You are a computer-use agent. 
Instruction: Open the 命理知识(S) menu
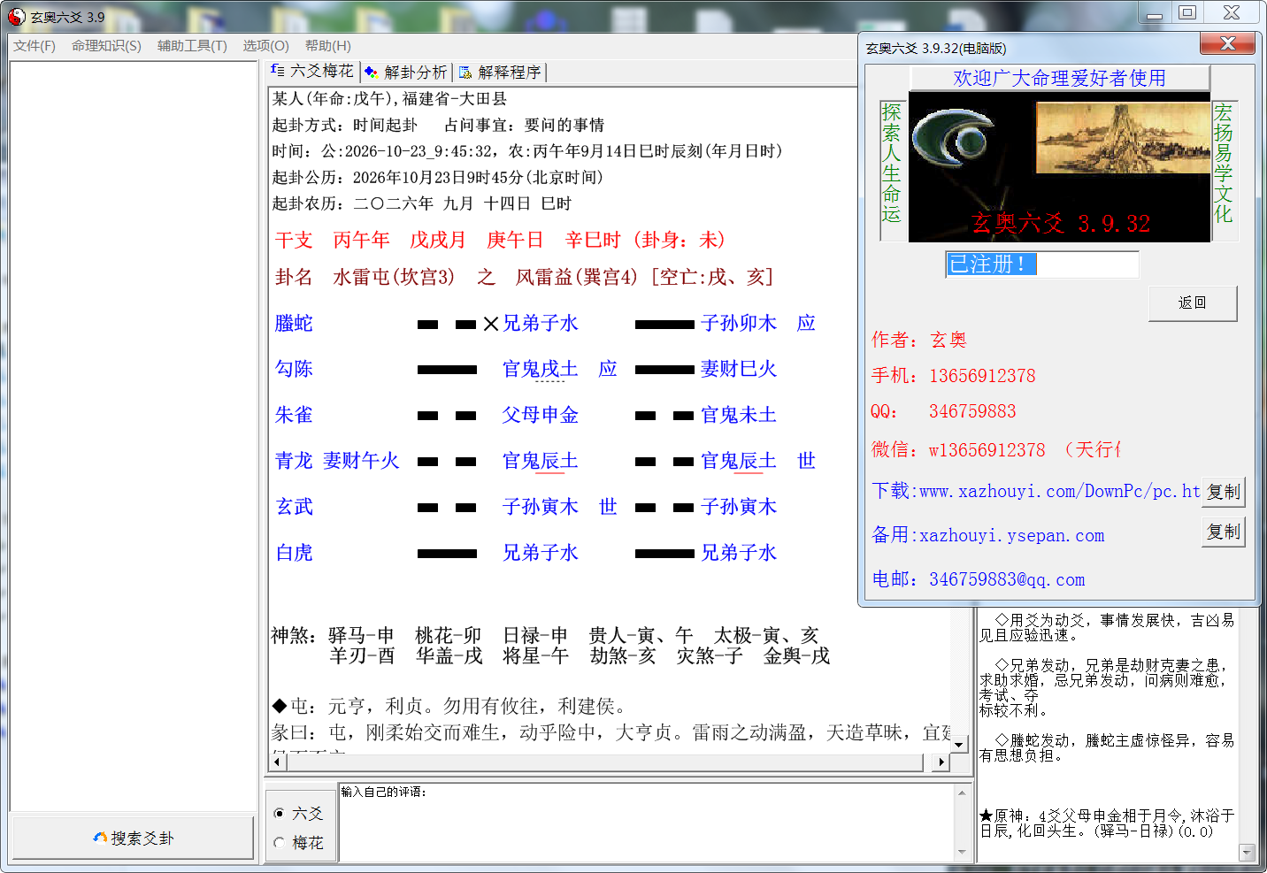(x=106, y=46)
